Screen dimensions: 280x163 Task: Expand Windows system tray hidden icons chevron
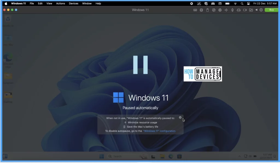point(240,156)
